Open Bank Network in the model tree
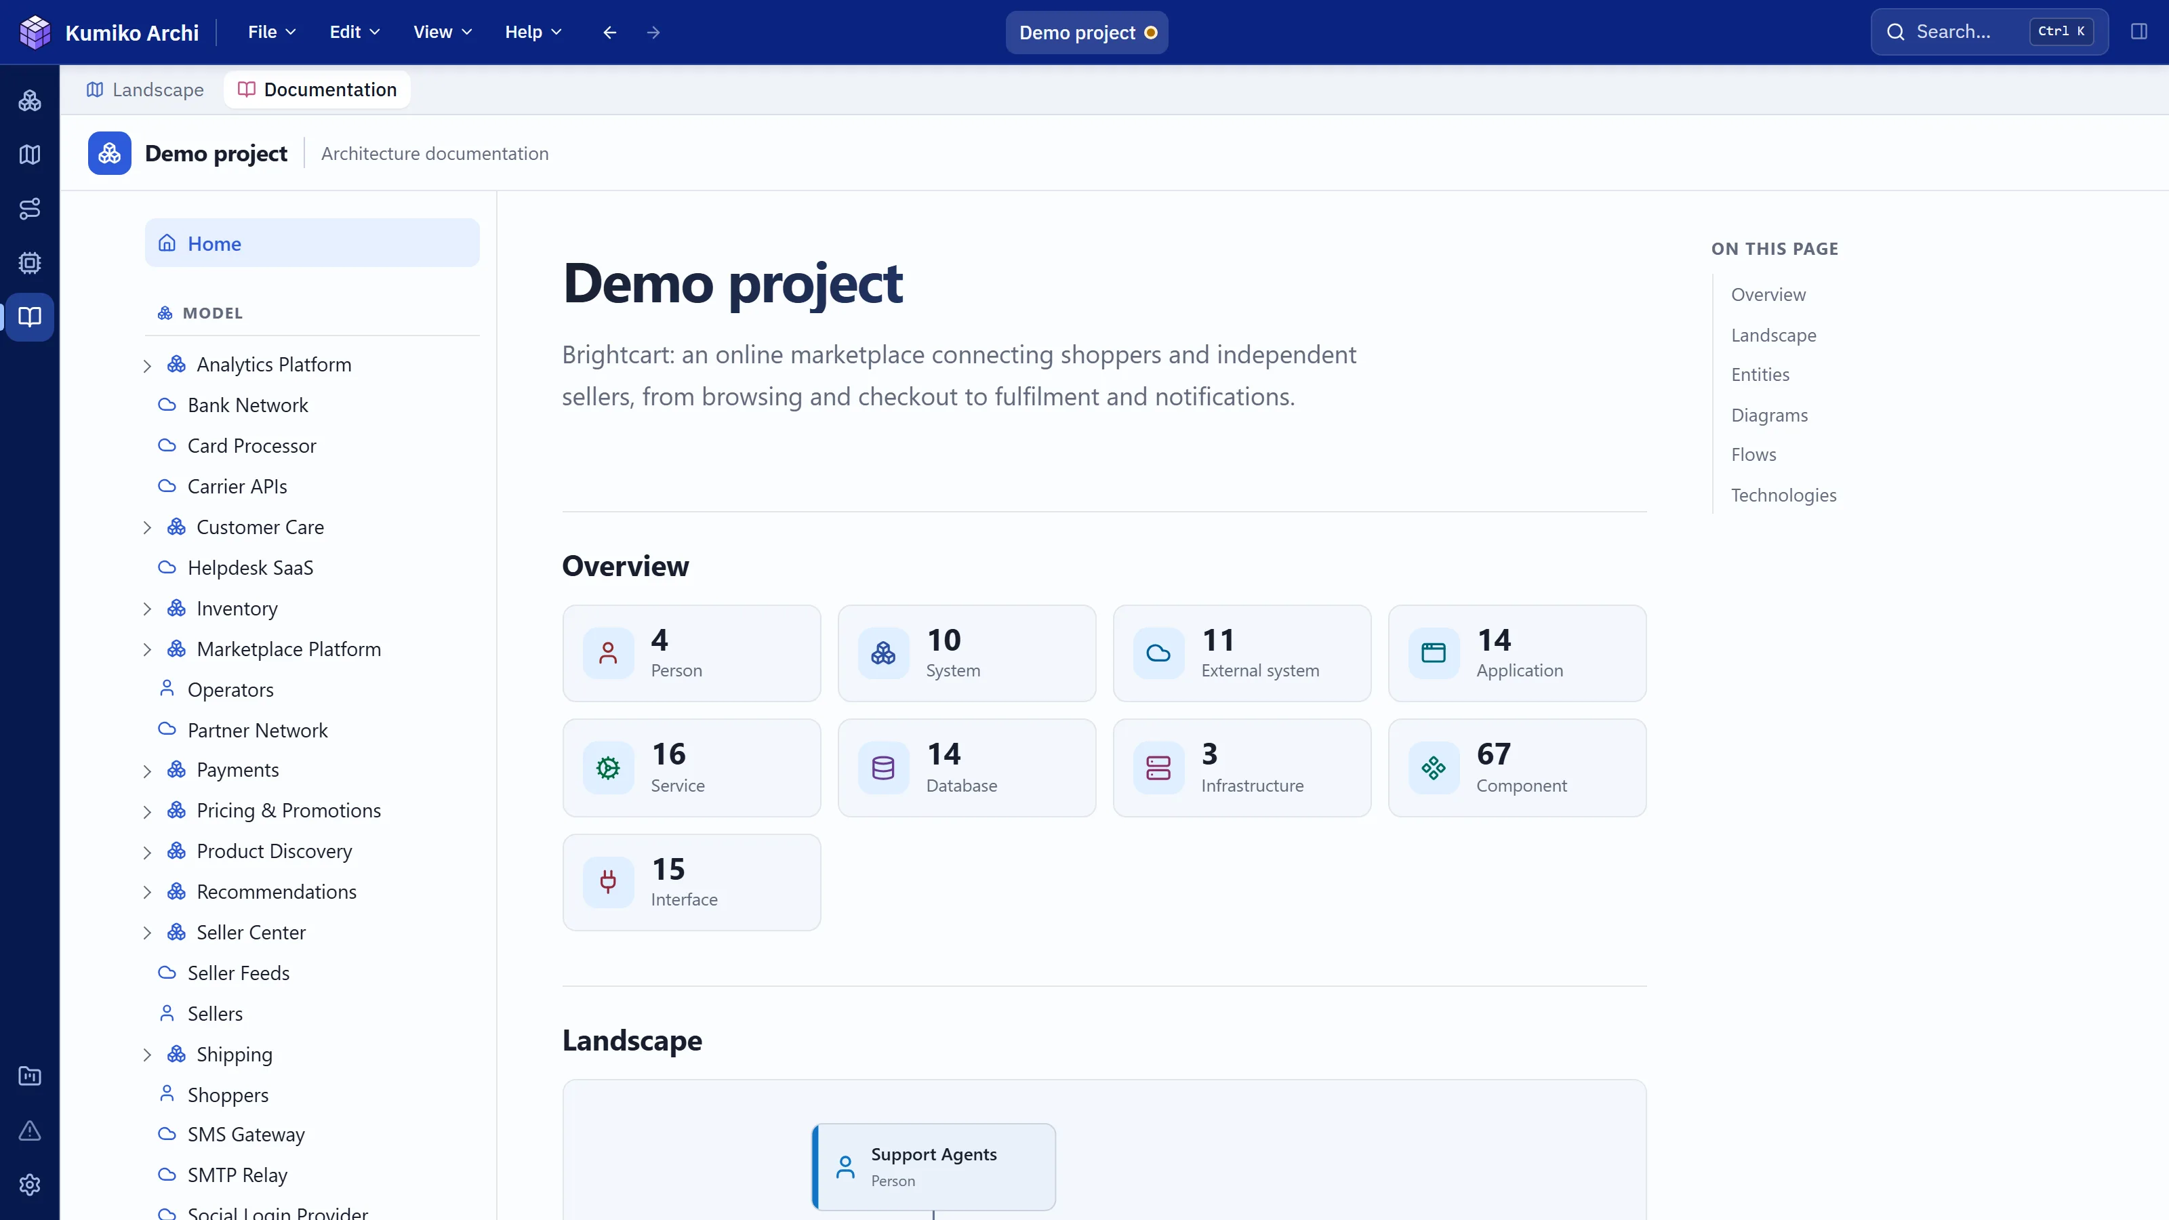 [x=247, y=405]
